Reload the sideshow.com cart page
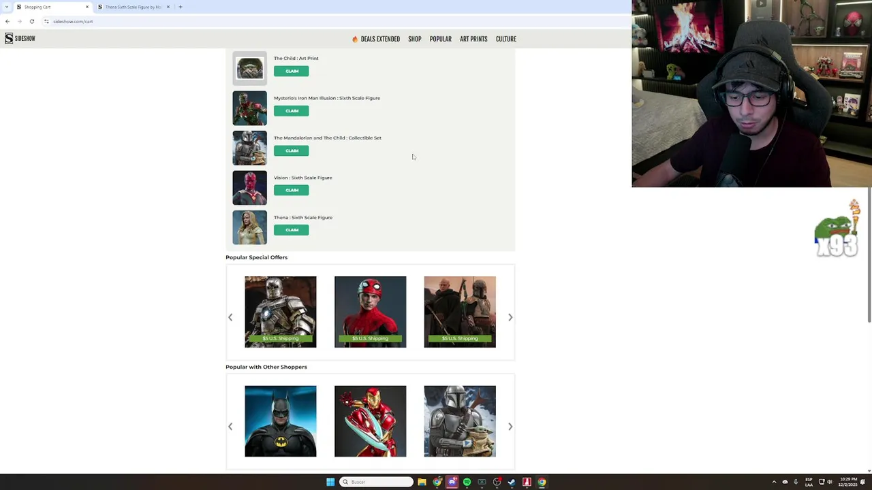 pos(32,21)
